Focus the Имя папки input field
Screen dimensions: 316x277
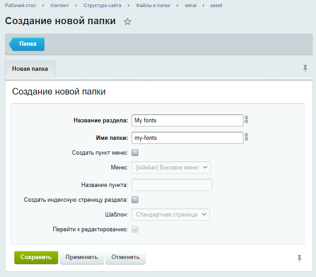coord(188,138)
